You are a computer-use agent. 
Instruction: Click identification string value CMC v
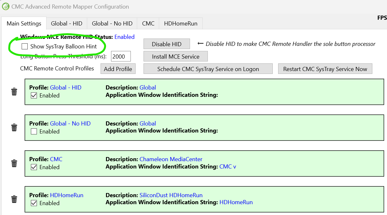[x=228, y=167]
